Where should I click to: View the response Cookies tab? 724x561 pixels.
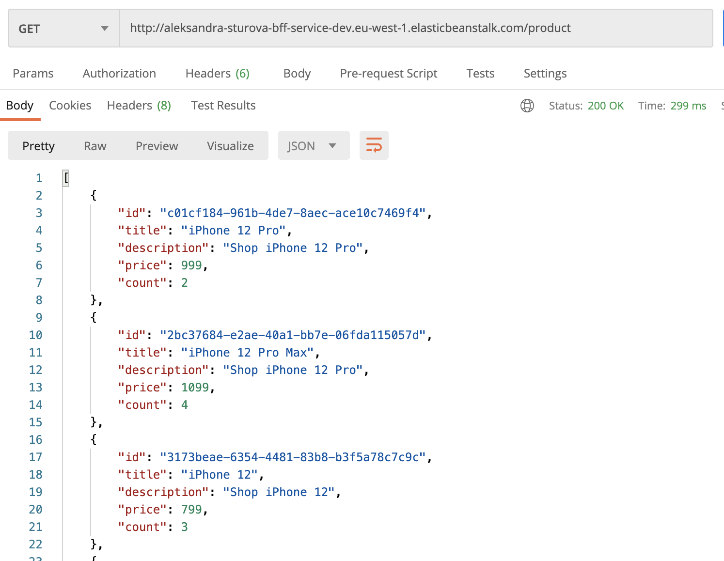point(70,106)
